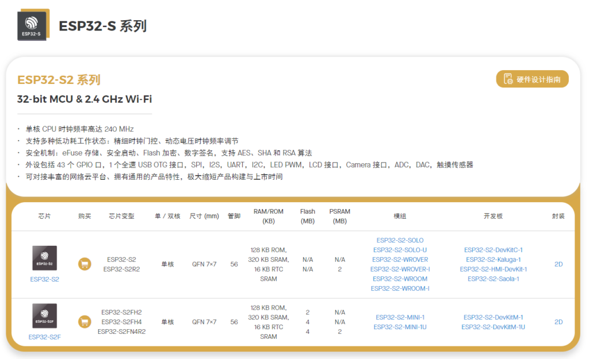Click the bullet about 支持多种低功耗工作状态
Image resolution: width=589 pixels, height=359 pixels.
(x=132, y=141)
